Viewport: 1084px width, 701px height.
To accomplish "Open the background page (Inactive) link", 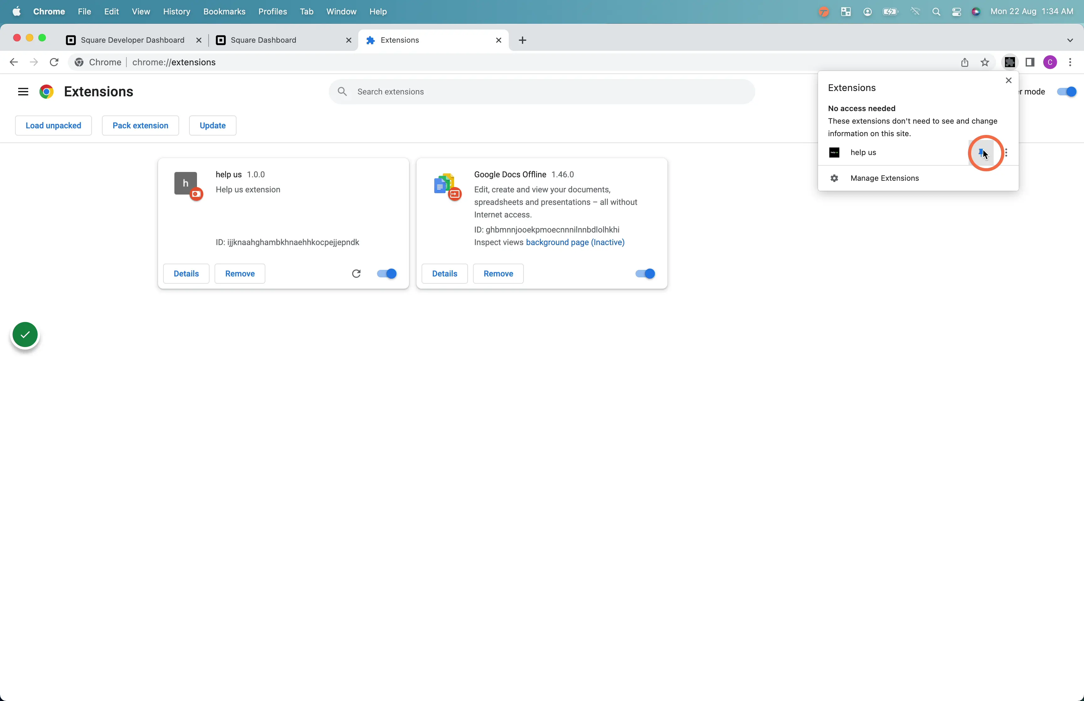I will [x=575, y=243].
